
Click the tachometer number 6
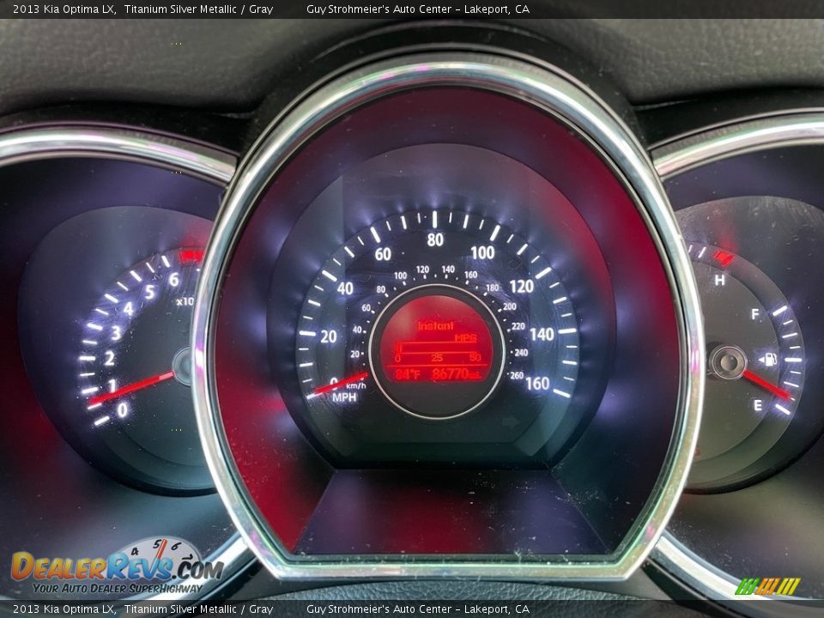[x=174, y=280]
